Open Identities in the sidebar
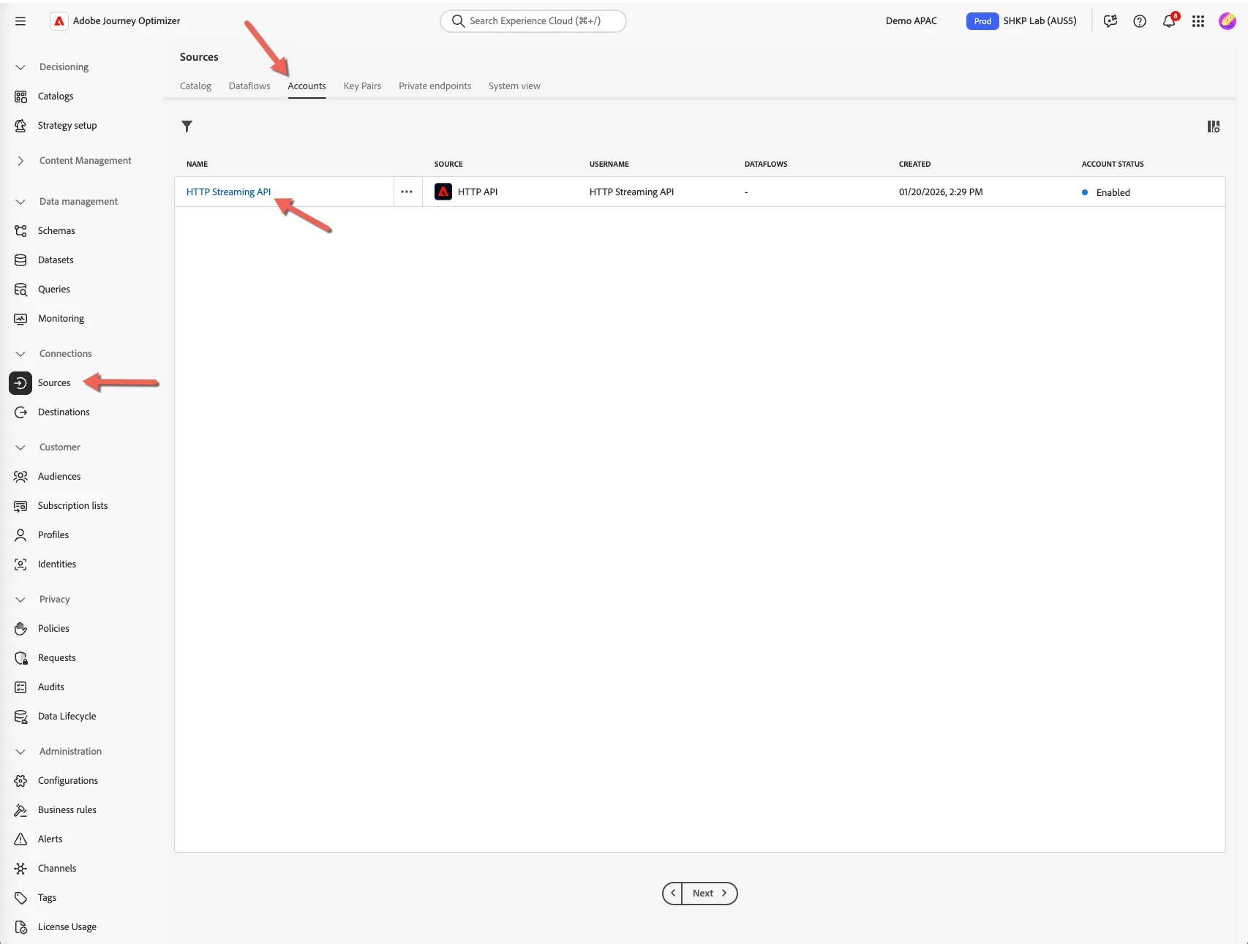This screenshot has width=1248, height=944. pyautogui.click(x=57, y=564)
